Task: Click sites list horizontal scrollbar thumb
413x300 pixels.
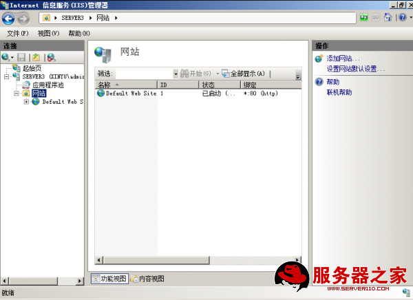Action: 156,260
